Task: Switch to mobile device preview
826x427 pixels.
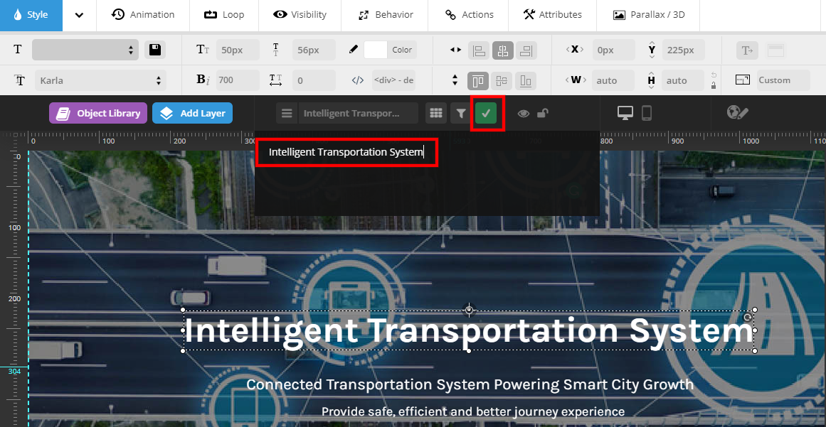Action: point(647,113)
